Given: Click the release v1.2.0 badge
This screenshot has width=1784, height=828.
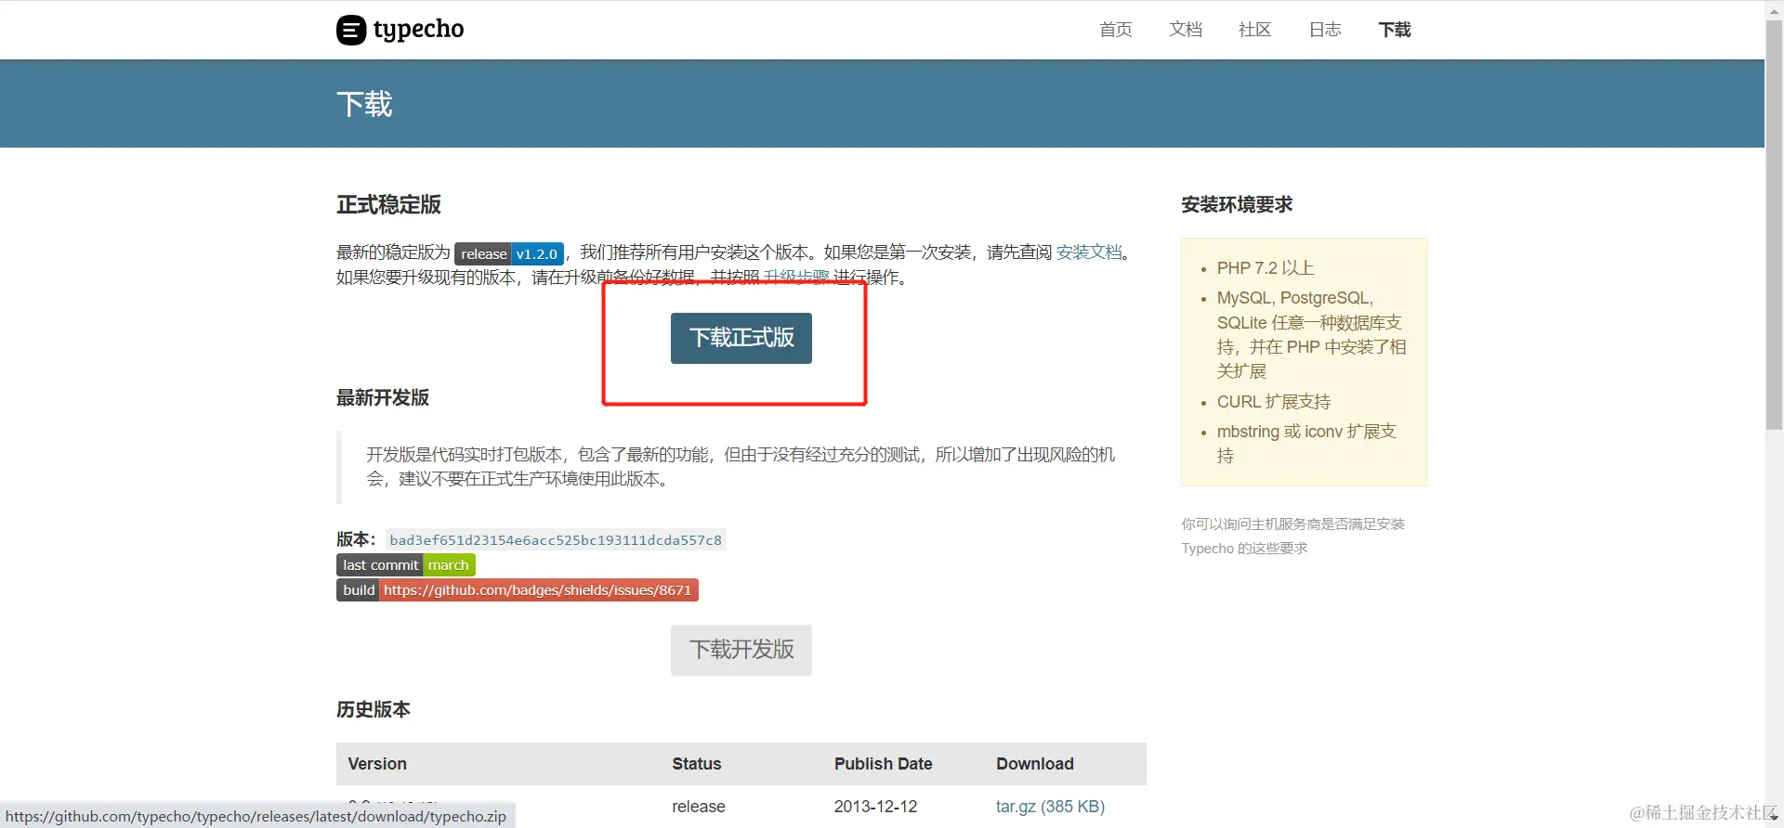Looking at the screenshot, I should (509, 253).
